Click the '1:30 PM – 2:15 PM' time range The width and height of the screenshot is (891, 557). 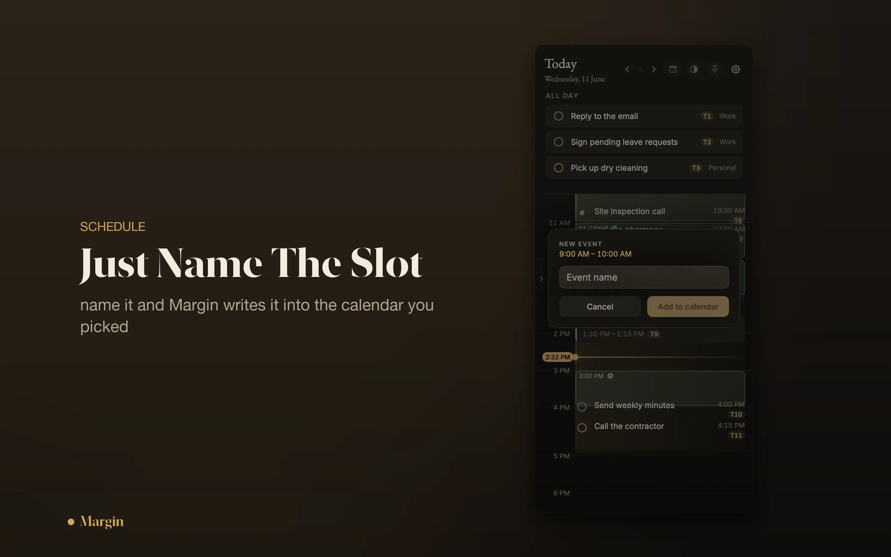tap(613, 334)
